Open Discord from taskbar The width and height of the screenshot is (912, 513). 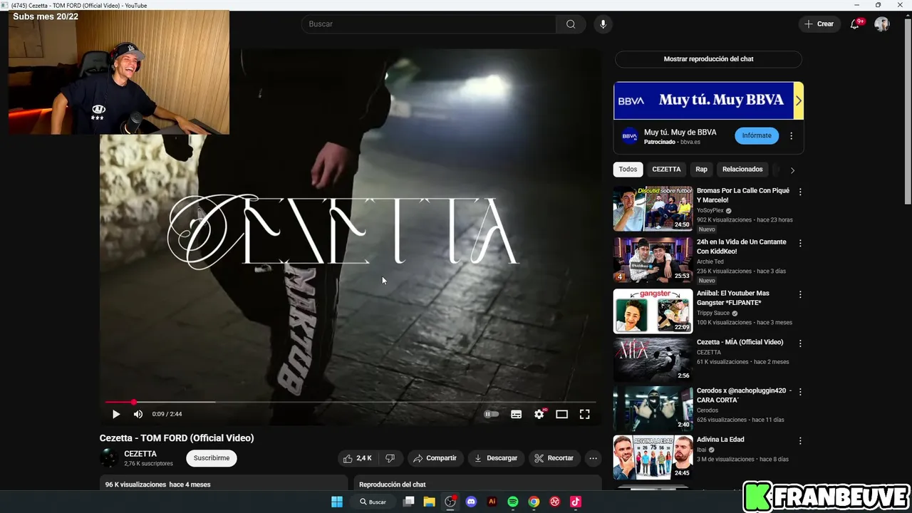[x=471, y=502]
